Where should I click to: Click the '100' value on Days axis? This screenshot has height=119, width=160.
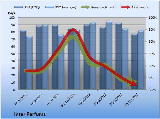12,18
